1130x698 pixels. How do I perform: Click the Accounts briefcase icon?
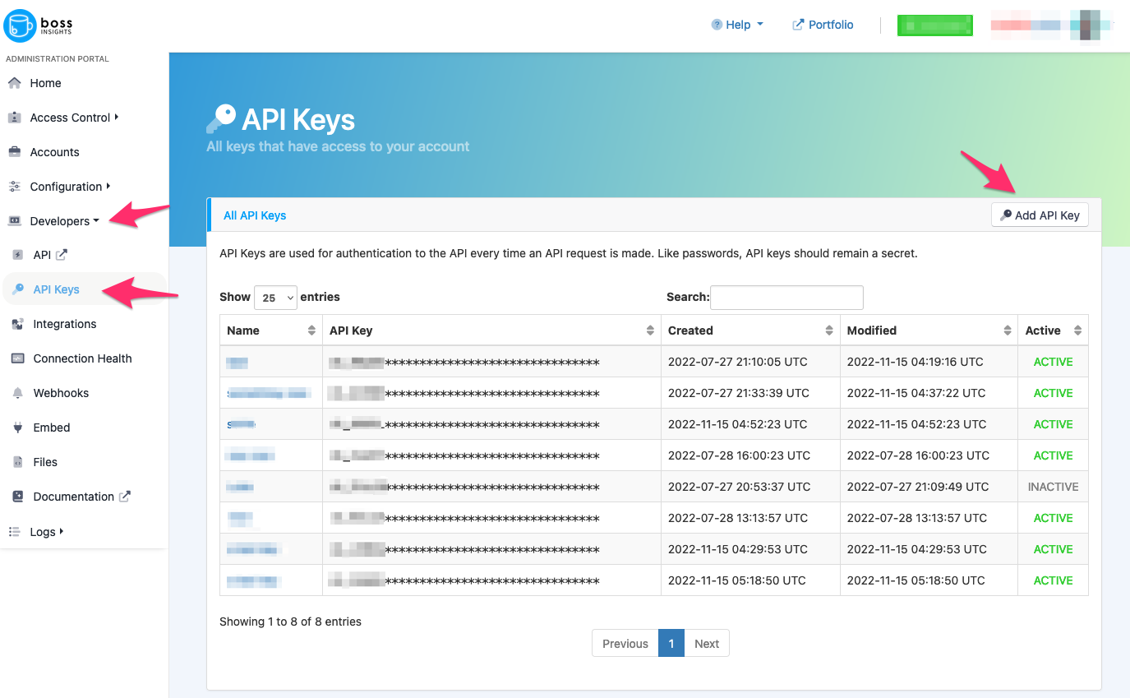14,152
